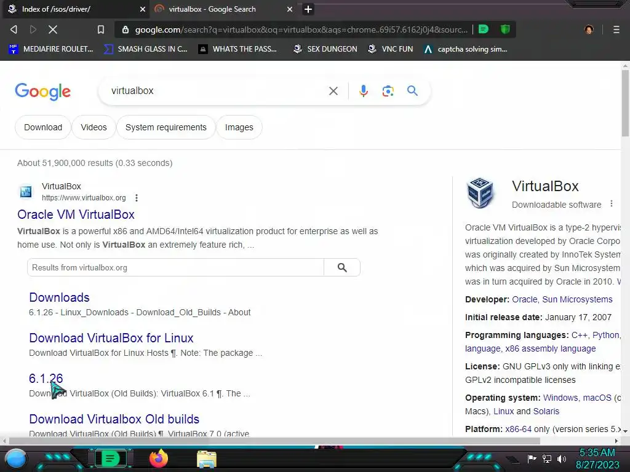Switch to the Index of /isos/driver/ tab
The width and height of the screenshot is (630, 472).
(x=76, y=9)
